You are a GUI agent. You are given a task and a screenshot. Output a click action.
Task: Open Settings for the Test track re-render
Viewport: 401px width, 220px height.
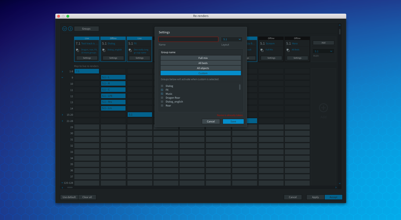(87, 58)
